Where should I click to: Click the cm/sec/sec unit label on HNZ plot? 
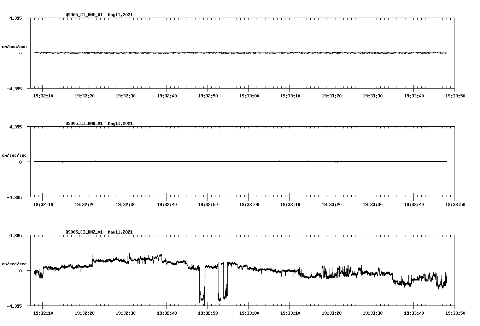click(14, 264)
